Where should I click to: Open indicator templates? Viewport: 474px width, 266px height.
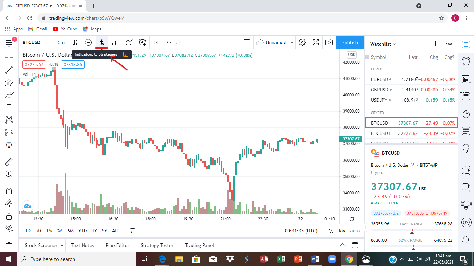(129, 42)
